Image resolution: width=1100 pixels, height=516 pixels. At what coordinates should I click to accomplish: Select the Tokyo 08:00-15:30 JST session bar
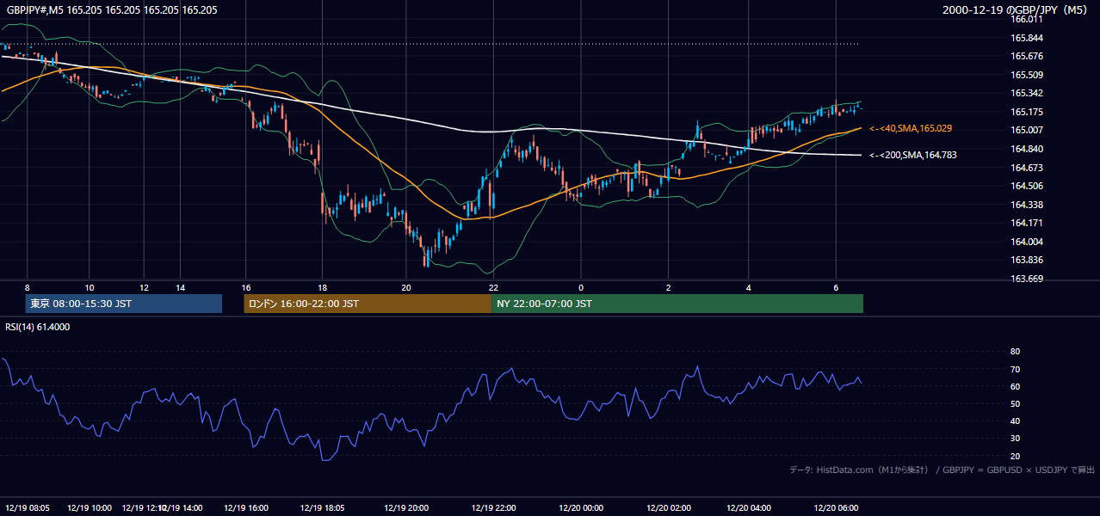click(123, 304)
